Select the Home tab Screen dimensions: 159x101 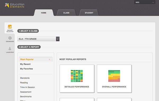(44, 13)
